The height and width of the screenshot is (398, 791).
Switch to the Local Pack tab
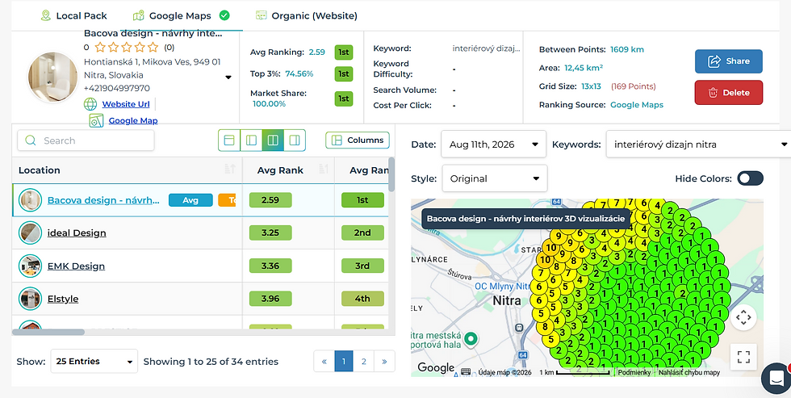pyautogui.click(x=73, y=15)
